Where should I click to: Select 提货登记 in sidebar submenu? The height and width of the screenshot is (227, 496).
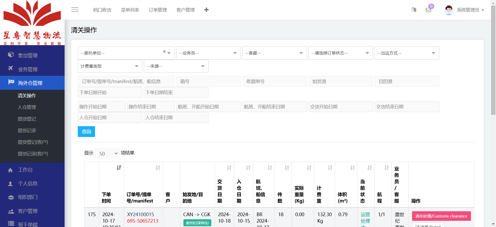tap(27, 119)
